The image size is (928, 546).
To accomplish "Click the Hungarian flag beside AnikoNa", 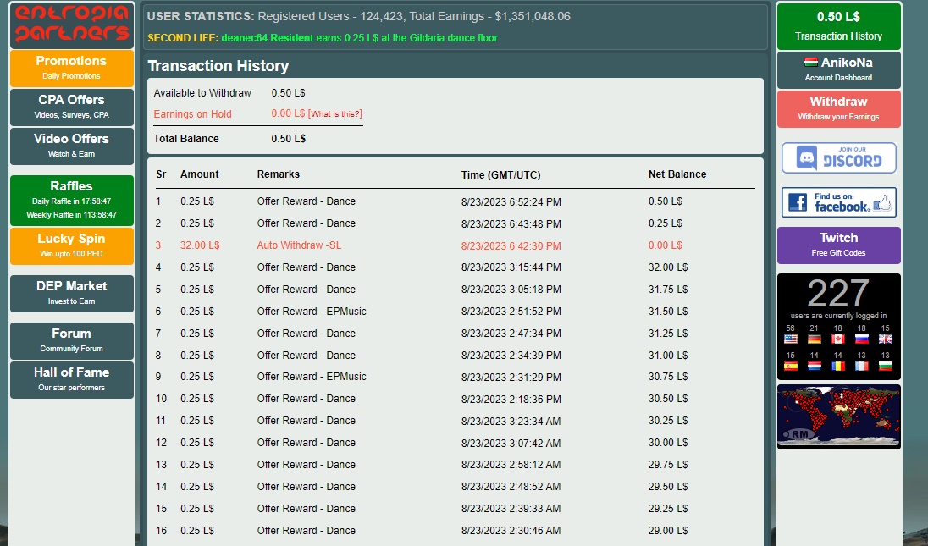I will pos(811,62).
